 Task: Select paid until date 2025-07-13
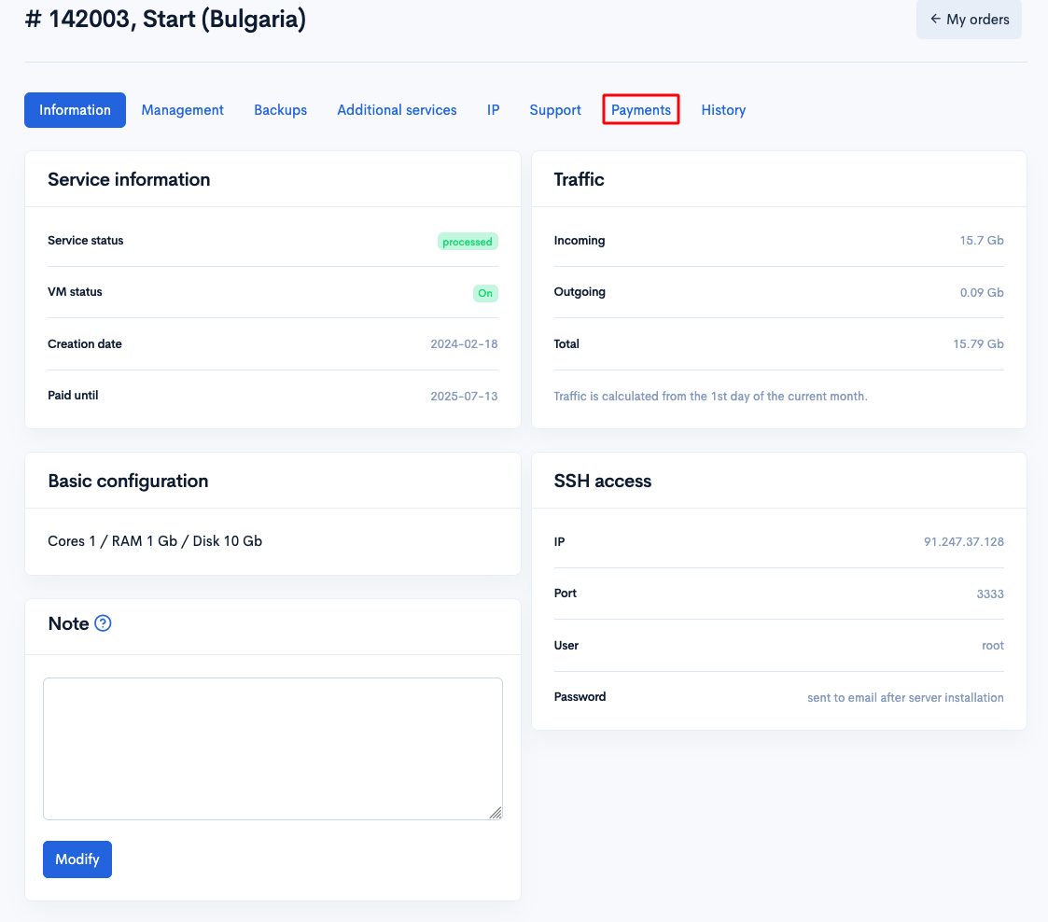pyautogui.click(x=464, y=397)
